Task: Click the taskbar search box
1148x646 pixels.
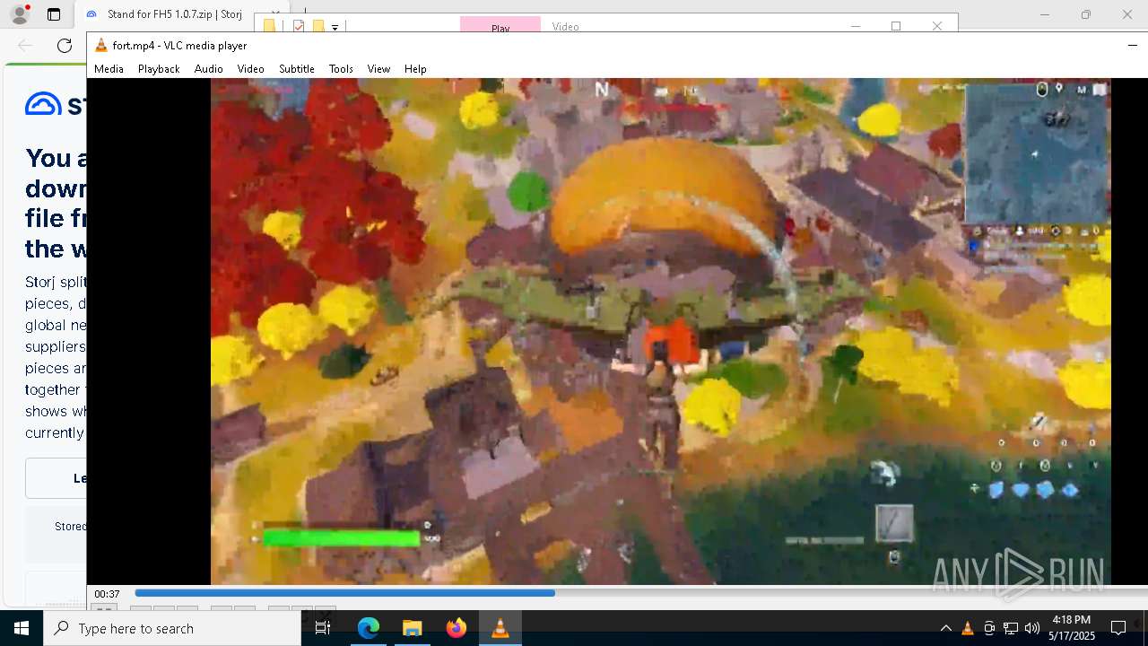Action: pos(172,628)
